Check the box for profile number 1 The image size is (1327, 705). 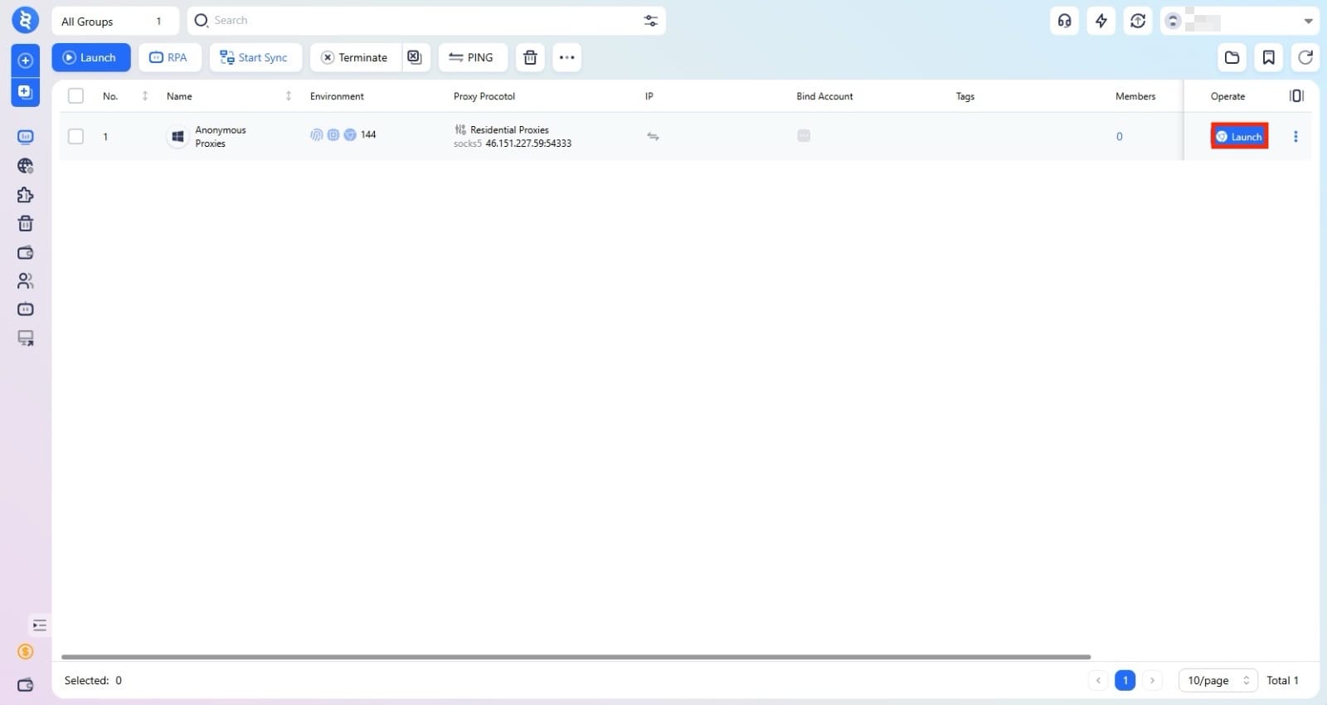tap(75, 137)
